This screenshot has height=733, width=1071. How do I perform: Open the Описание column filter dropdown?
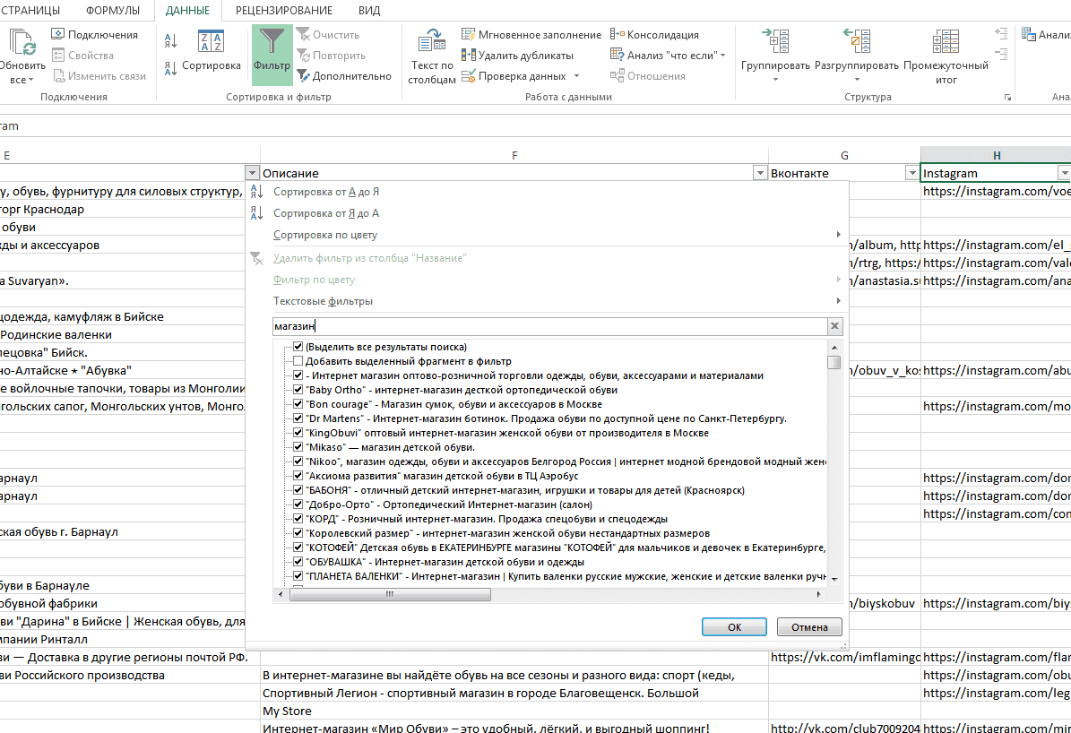pyautogui.click(x=759, y=173)
